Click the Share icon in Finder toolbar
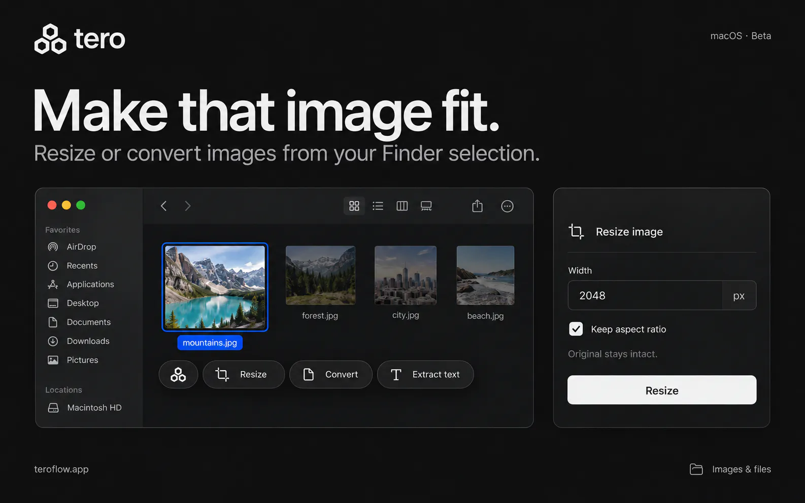Viewport: 805px width, 503px height. (x=477, y=206)
